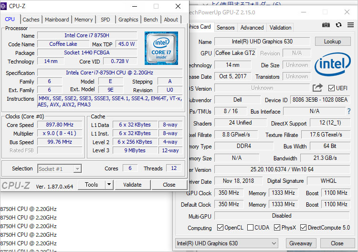Click the BIOS export share arrow icon
This screenshot has height=252, width=358.
(x=317, y=88)
